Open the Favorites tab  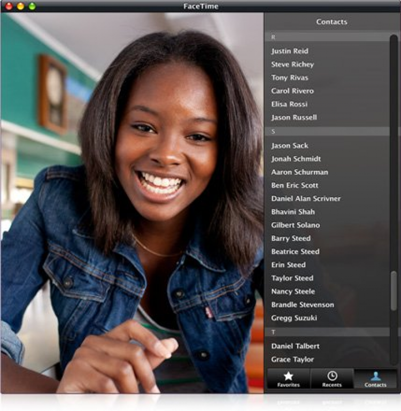pyautogui.click(x=289, y=379)
